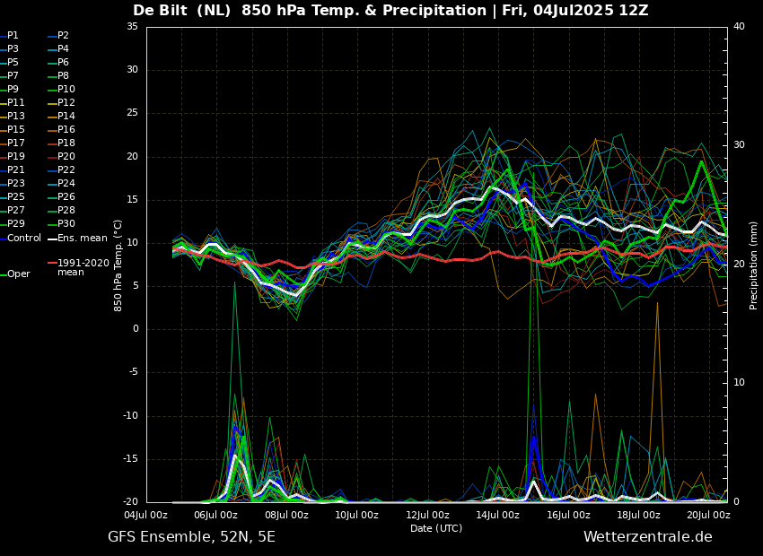Select the Oper legend entry
The image size is (763, 556).
[x=15, y=274]
